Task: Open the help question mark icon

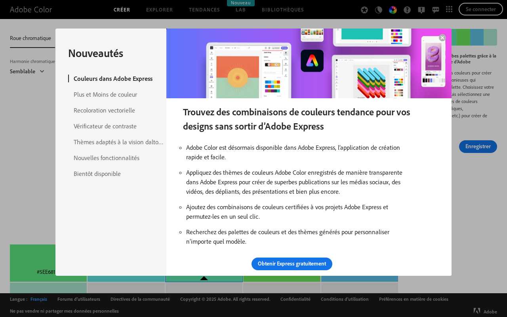Action: pos(407,10)
